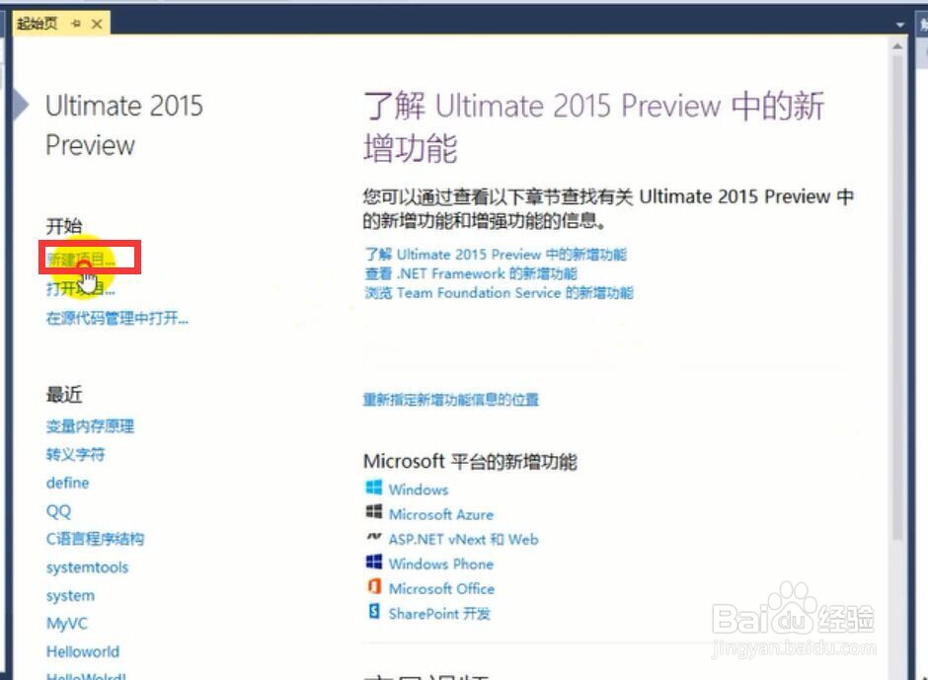The width and height of the screenshot is (928, 680).
Task: Click the Microsoft Azure icon
Action: [x=374, y=512]
